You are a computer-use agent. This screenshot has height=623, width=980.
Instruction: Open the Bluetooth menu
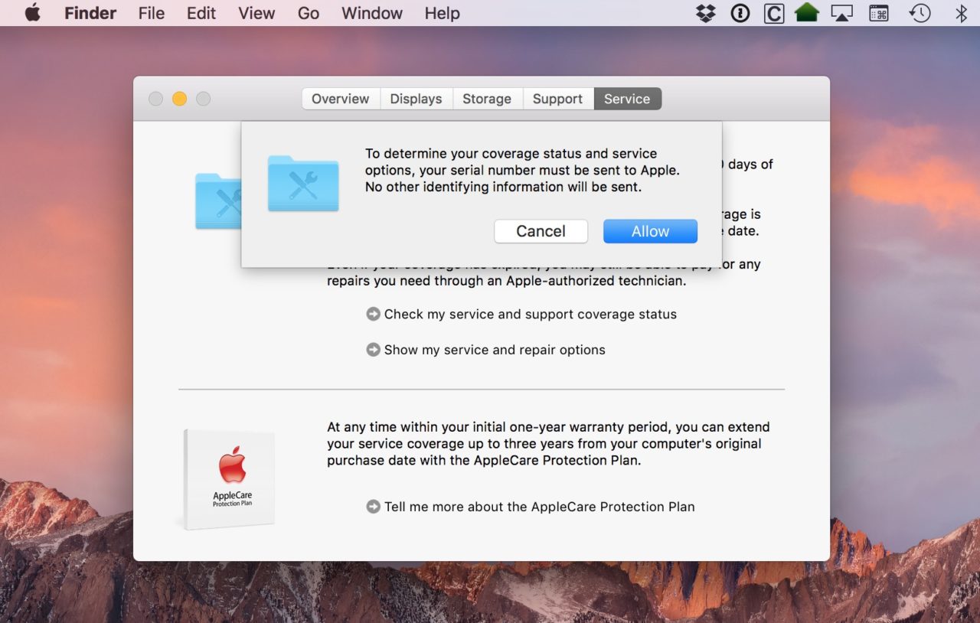pyautogui.click(x=961, y=13)
